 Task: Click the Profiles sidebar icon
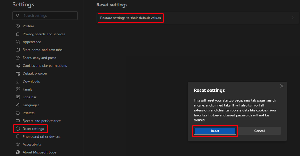[x=18, y=26]
